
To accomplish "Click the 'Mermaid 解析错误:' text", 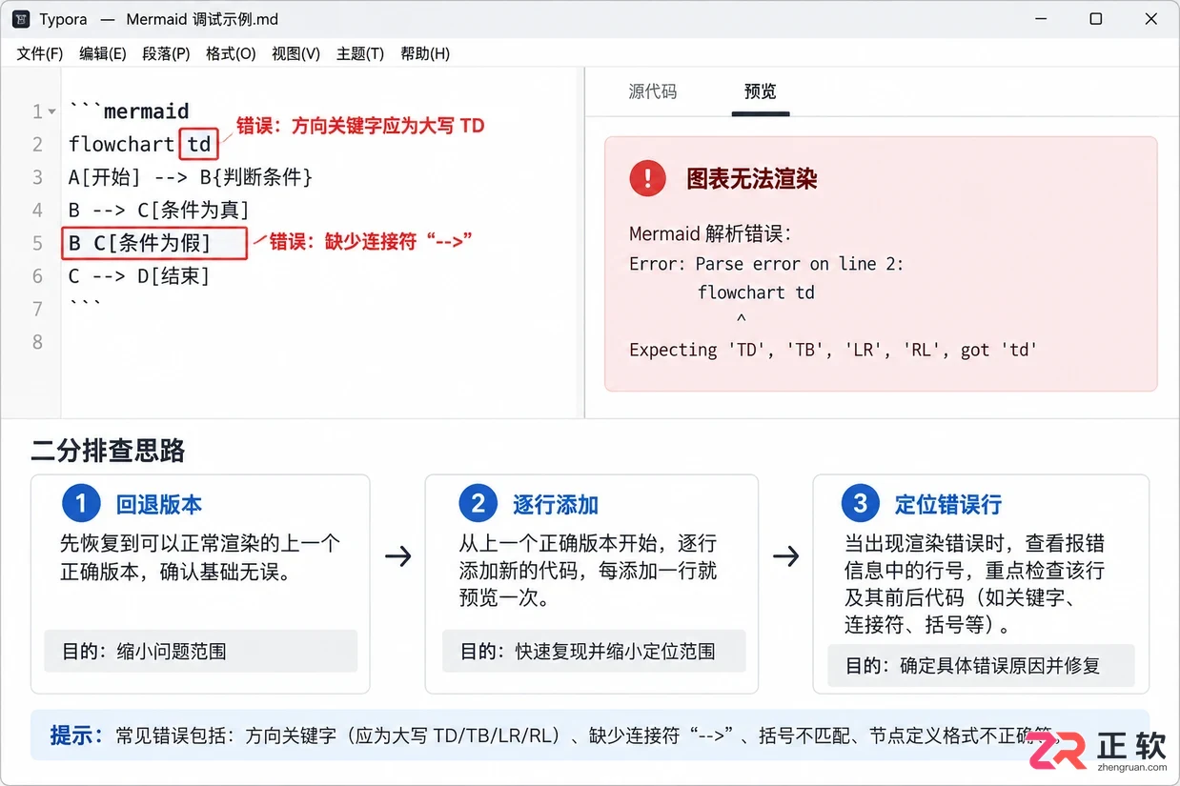I will point(710,234).
